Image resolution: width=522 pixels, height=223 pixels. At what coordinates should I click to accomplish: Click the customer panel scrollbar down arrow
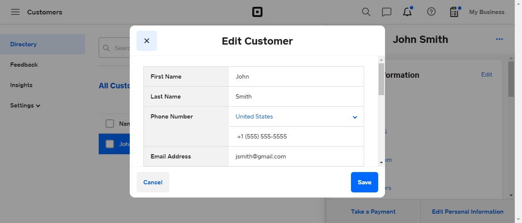tap(511, 195)
